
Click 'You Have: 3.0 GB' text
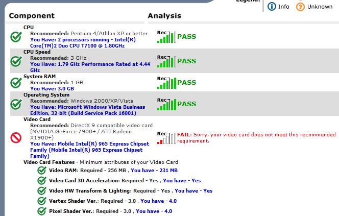tap(52, 89)
